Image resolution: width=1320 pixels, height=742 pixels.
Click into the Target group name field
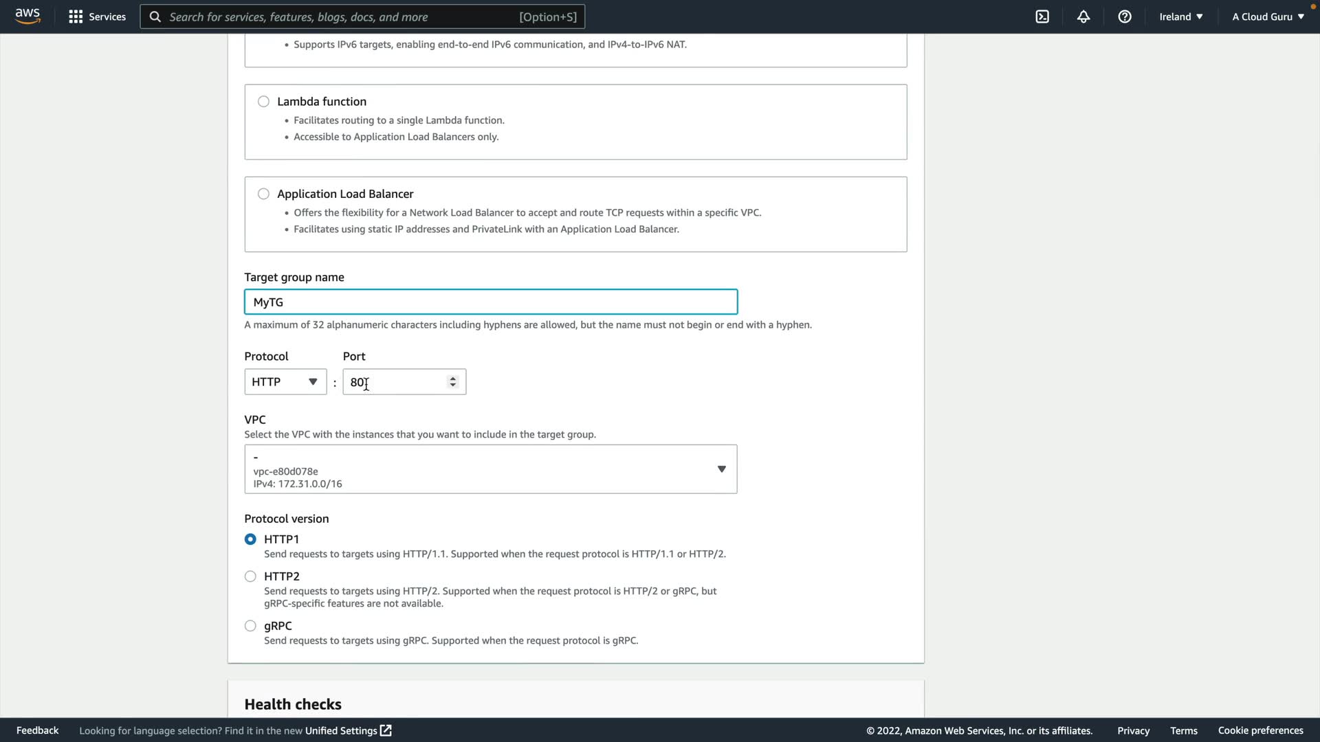click(491, 302)
